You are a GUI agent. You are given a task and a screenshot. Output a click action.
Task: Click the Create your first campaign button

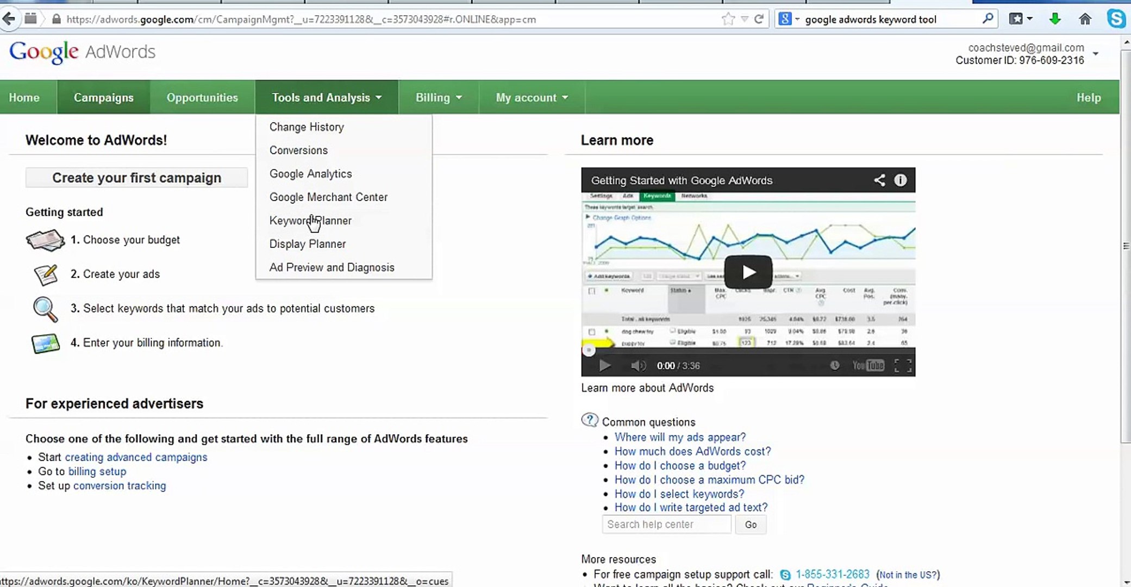click(x=136, y=178)
